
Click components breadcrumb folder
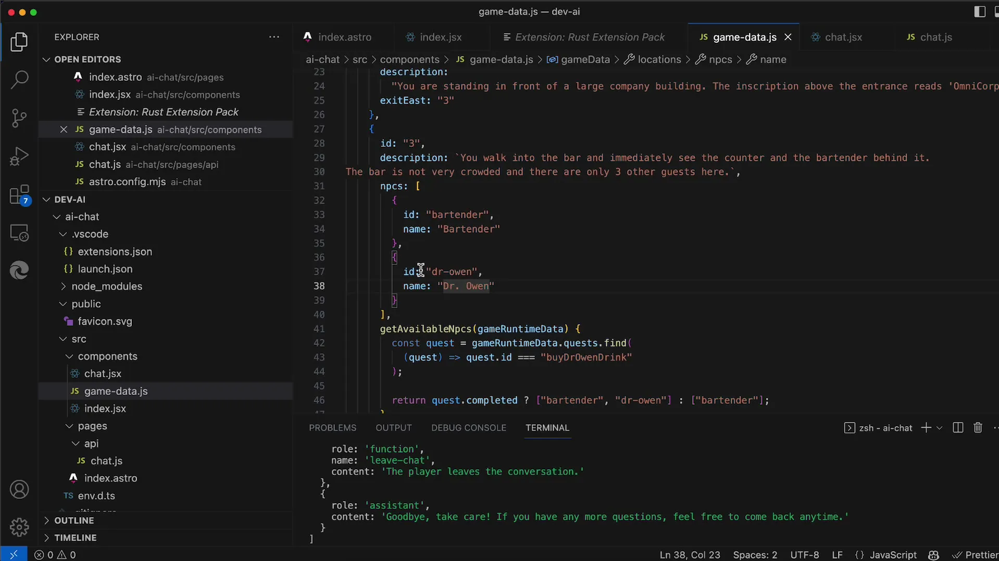409,59
